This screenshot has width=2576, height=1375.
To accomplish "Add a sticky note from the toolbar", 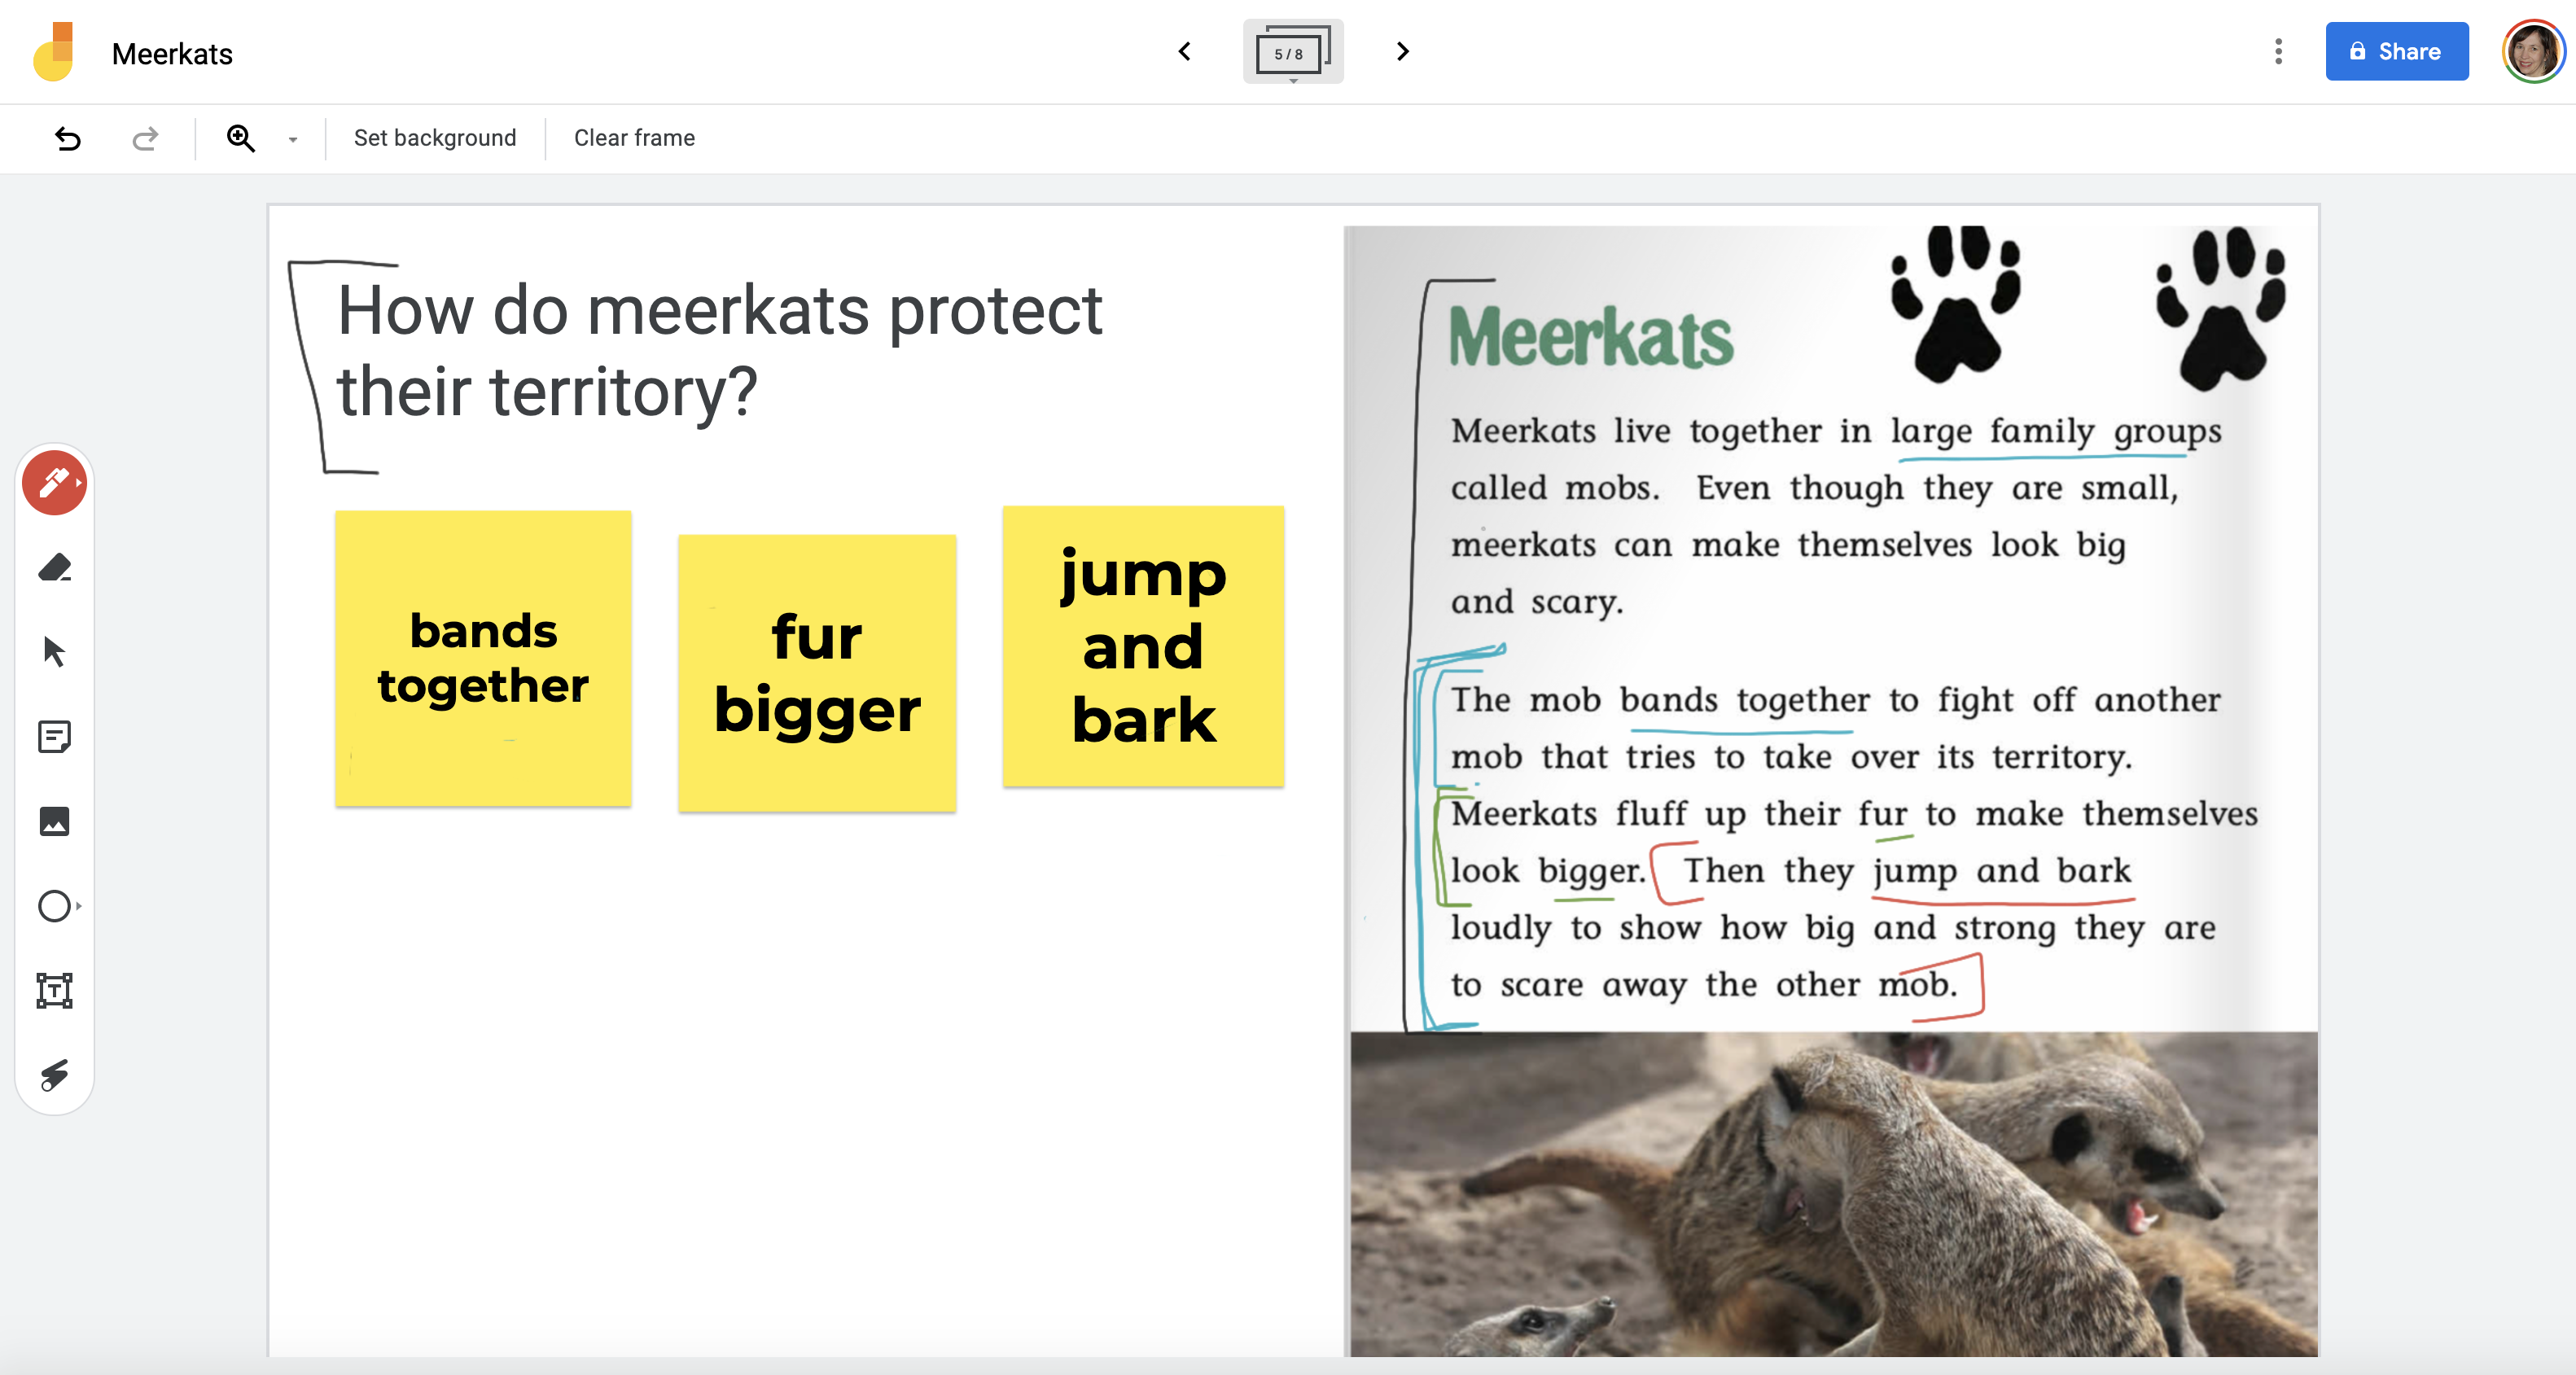I will 54,737.
